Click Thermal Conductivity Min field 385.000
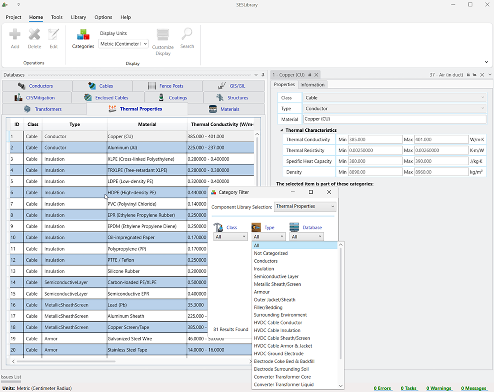The image size is (494, 392). click(x=375, y=139)
